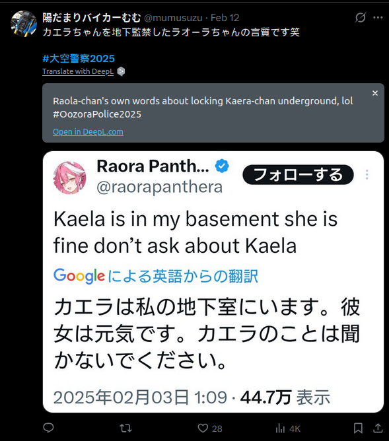The width and height of the screenshot is (389, 441).
Task: Open the reply comment icon
Action: (x=48, y=428)
